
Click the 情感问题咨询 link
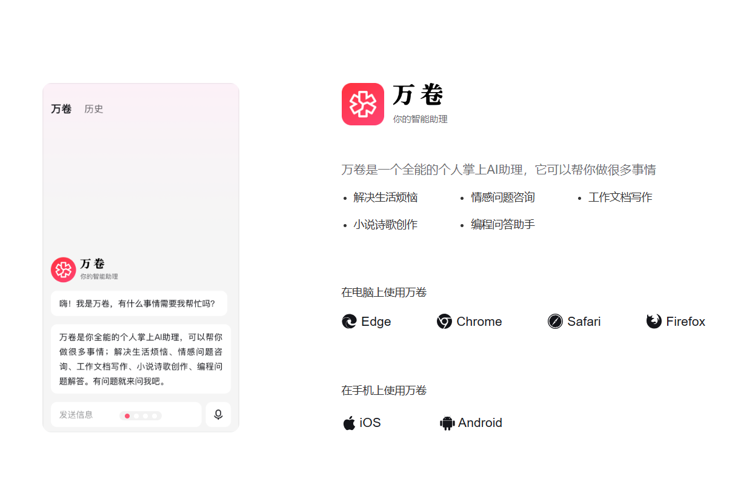[503, 197]
